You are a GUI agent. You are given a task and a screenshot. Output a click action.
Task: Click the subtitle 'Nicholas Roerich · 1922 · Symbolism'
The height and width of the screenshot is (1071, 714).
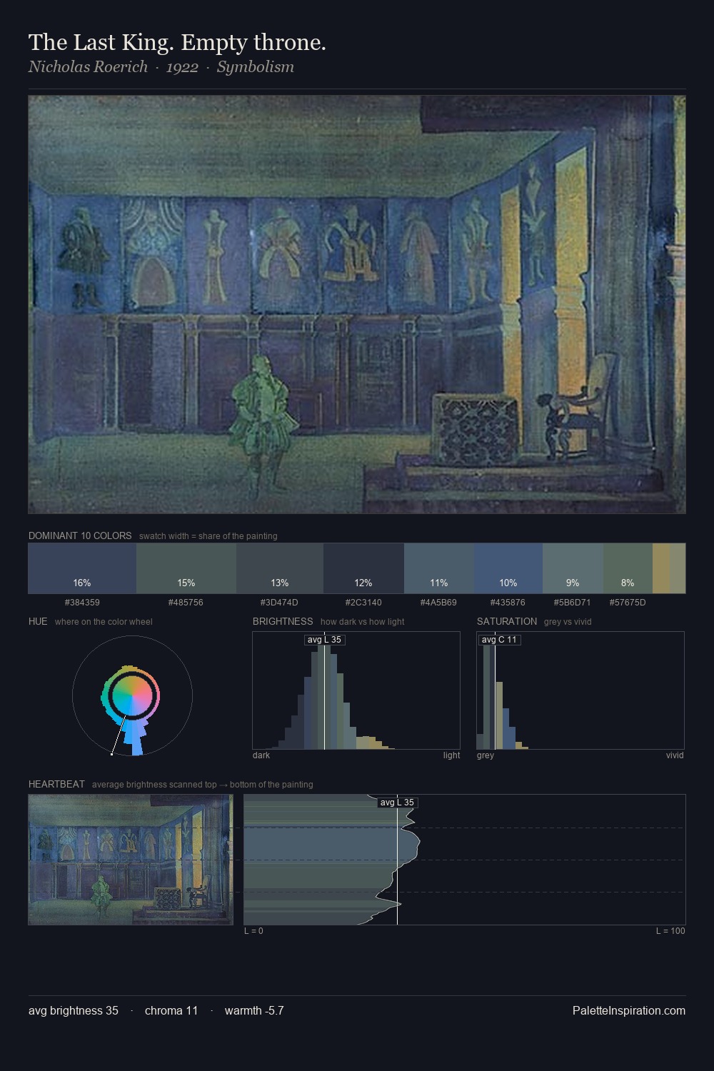click(x=161, y=67)
